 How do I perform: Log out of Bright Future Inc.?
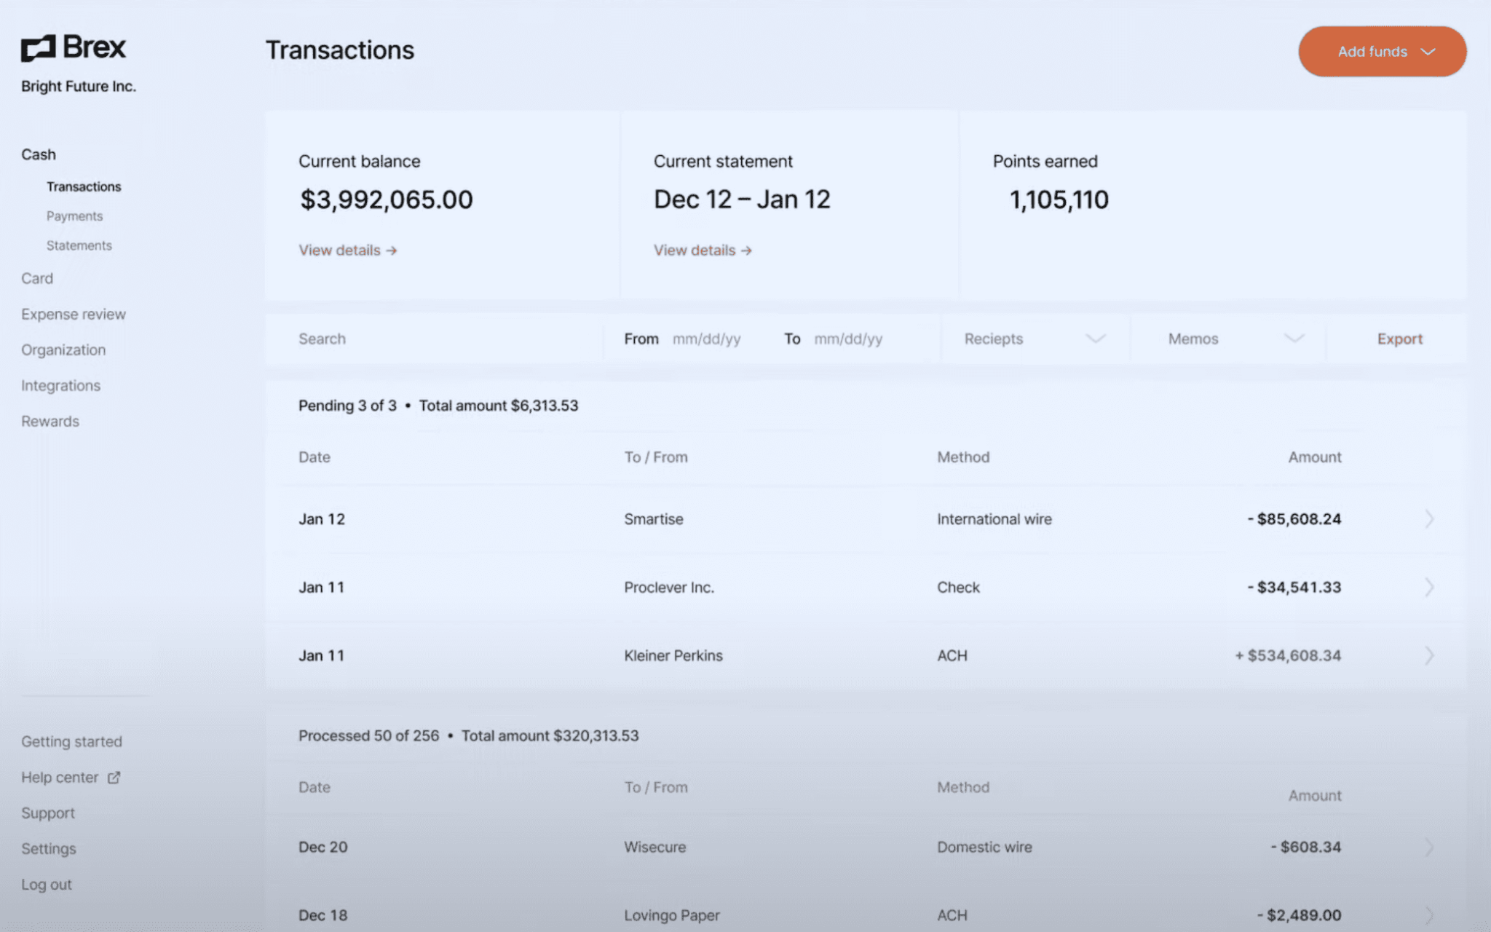pyautogui.click(x=47, y=884)
